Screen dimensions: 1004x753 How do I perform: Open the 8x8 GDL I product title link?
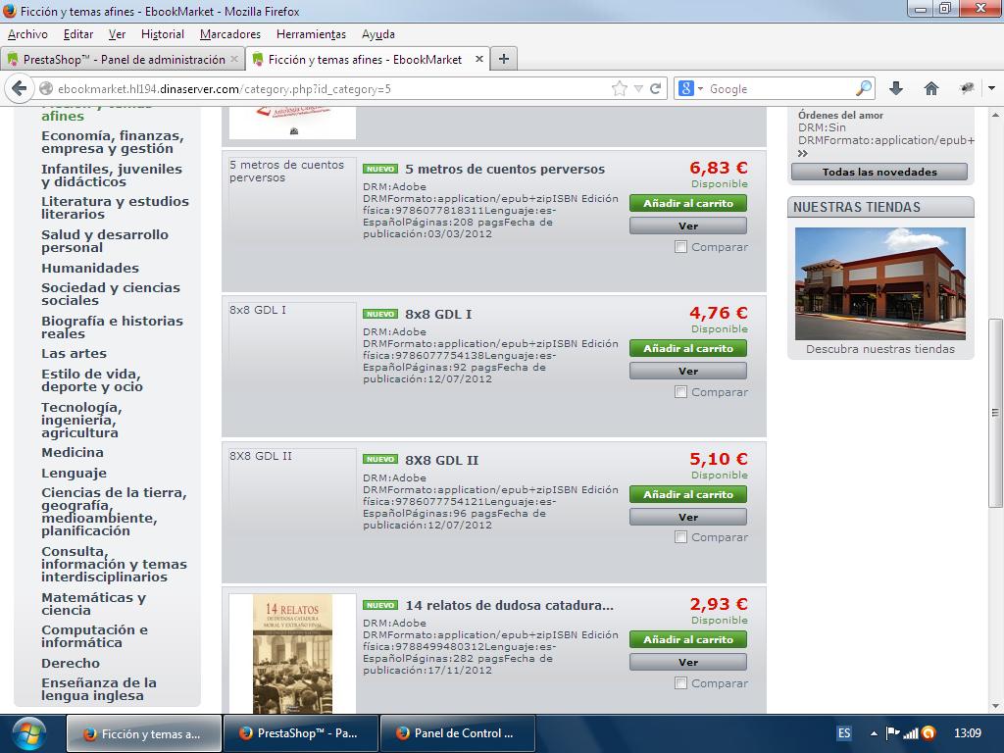[438, 315]
